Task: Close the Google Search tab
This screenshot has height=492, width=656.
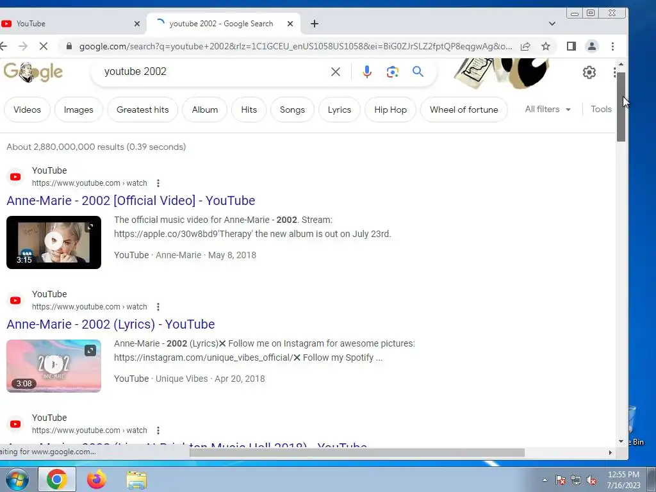Action: [290, 24]
